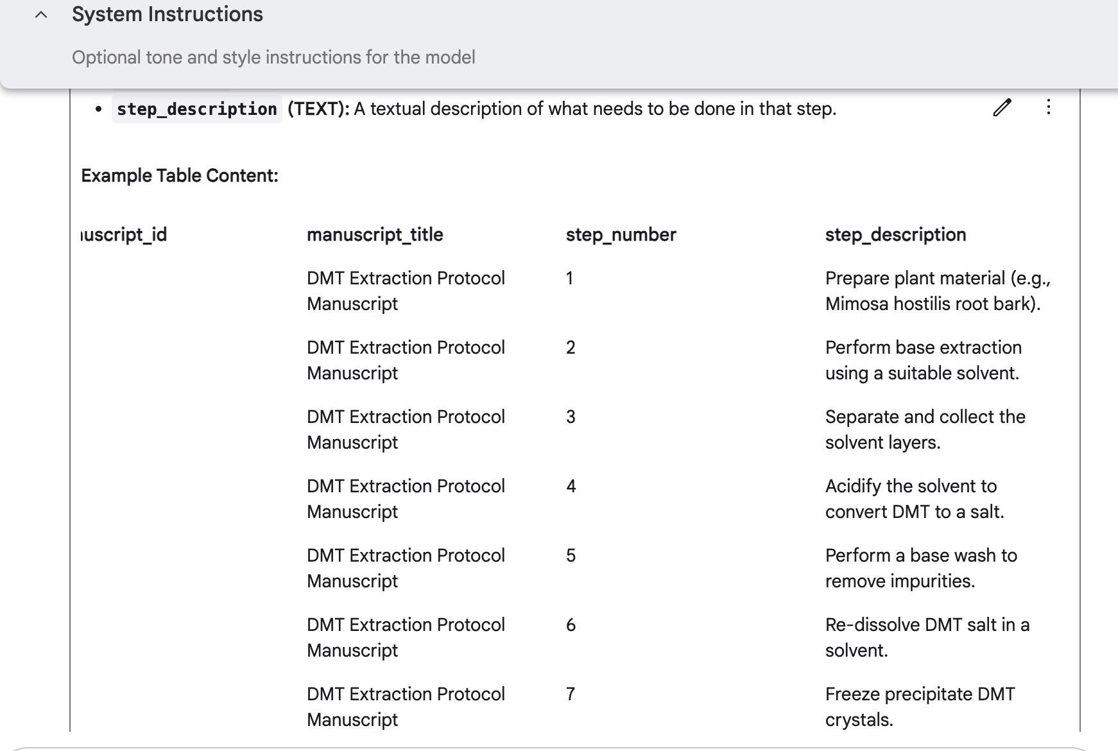Select the step number 4 cell
The height and width of the screenshot is (751, 1118).
tap(571, 487)
